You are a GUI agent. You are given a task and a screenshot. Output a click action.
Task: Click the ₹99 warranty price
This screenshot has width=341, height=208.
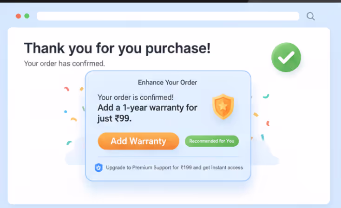123,118
